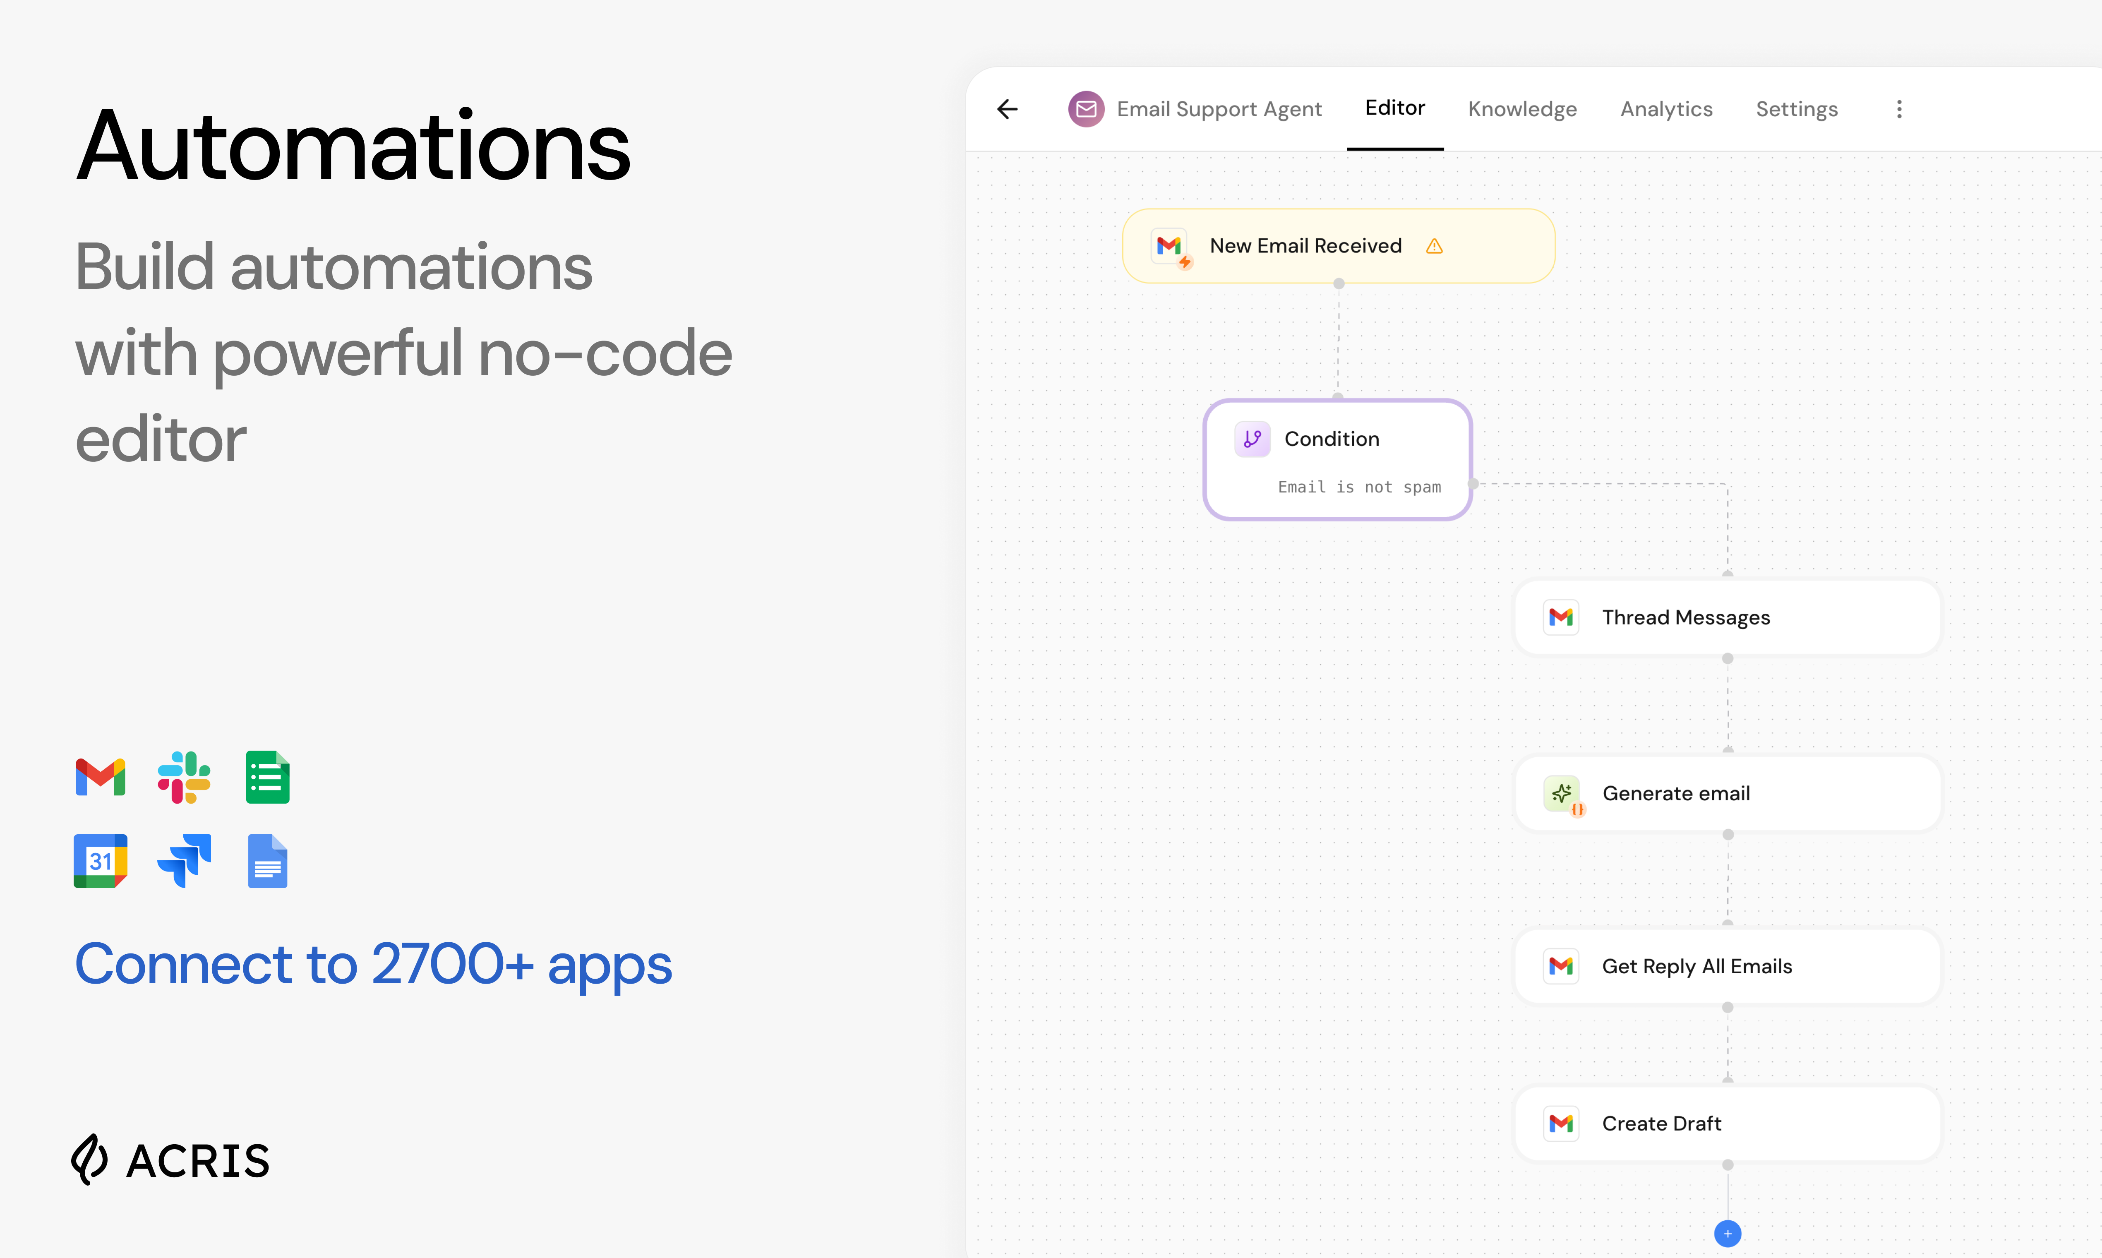2102x1258 pixels.
Task: Click the Email is not spam condition text
Action: [x=1359, y=487]
